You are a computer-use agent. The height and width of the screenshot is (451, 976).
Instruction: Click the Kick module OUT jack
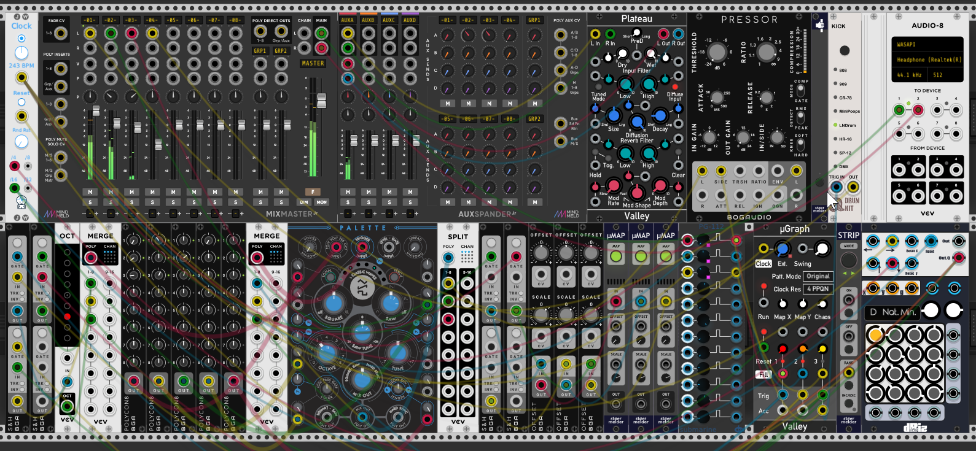(x=853, y=188)
